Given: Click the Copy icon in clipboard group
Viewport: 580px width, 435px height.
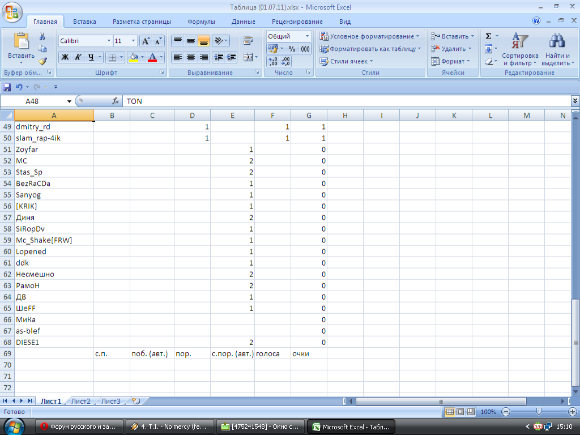Looking at the screenshot, I should pos(42,49).
